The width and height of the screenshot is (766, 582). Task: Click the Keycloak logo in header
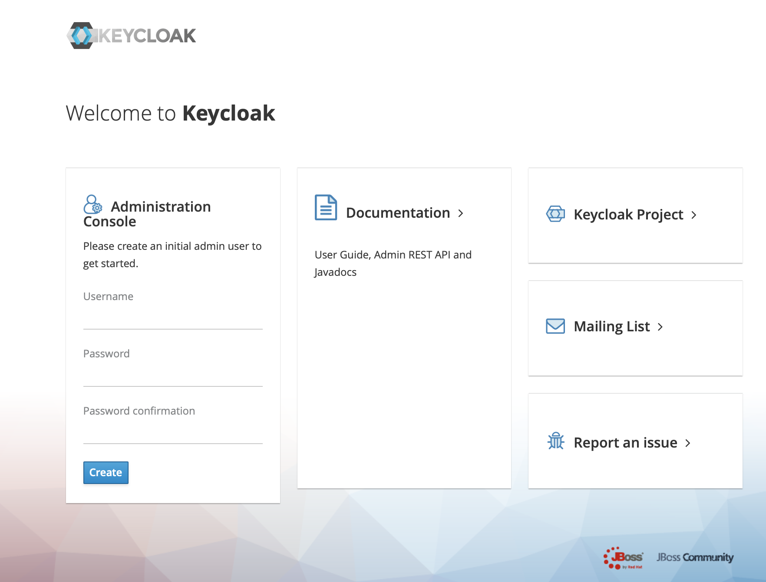coord(131,36)
